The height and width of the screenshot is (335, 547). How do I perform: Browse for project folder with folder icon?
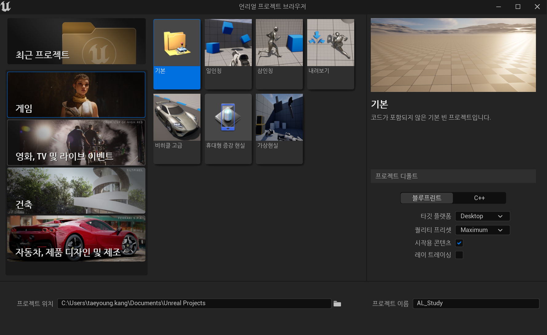337,304
